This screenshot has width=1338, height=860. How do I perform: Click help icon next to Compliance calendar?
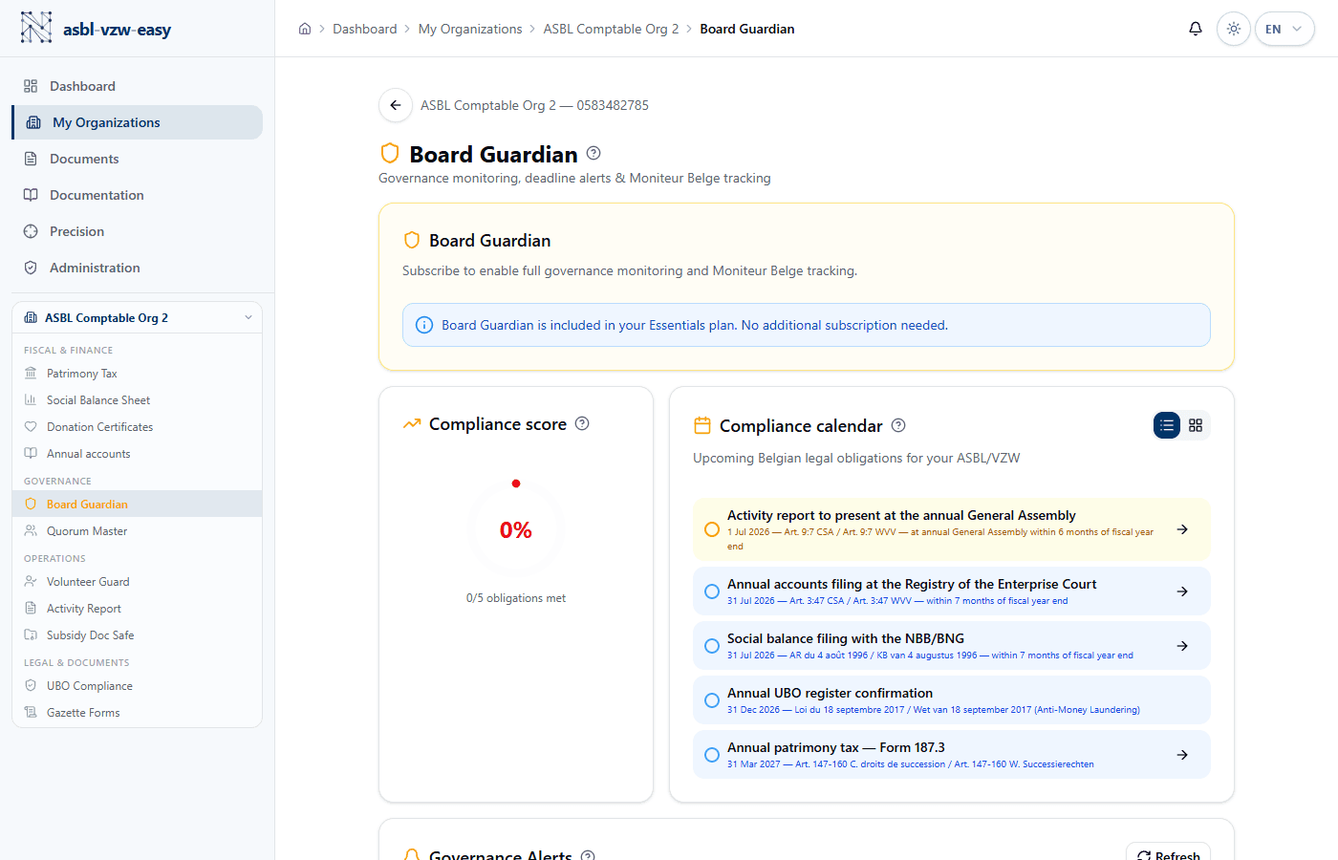[x=898, y=425]
